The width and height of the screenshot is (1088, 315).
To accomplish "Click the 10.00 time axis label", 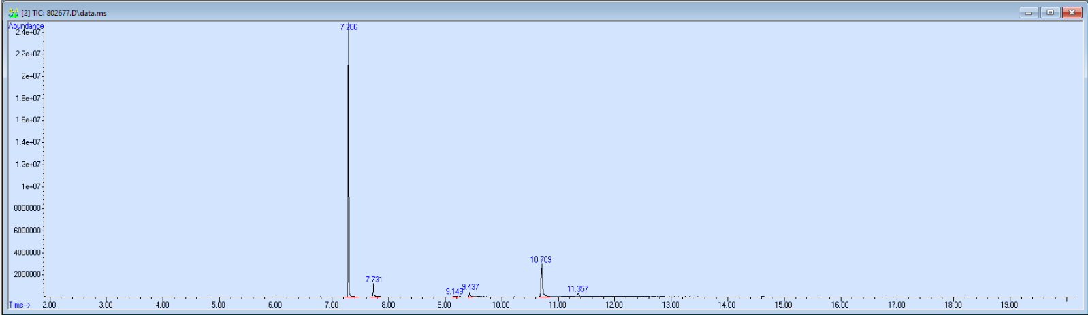I will 501,305.
